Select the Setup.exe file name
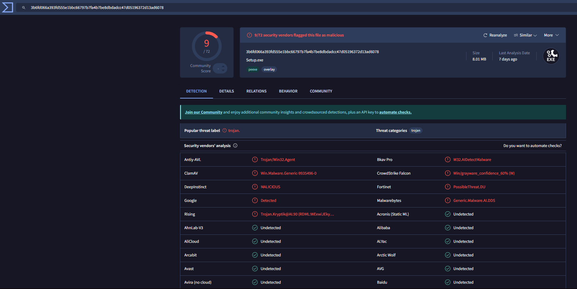 [x=255, y=60]
